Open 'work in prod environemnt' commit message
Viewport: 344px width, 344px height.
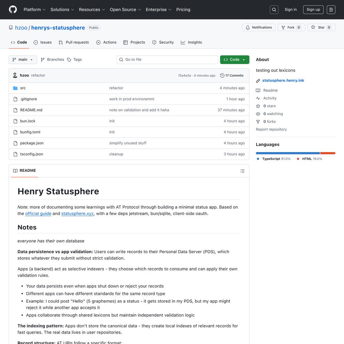132,99
